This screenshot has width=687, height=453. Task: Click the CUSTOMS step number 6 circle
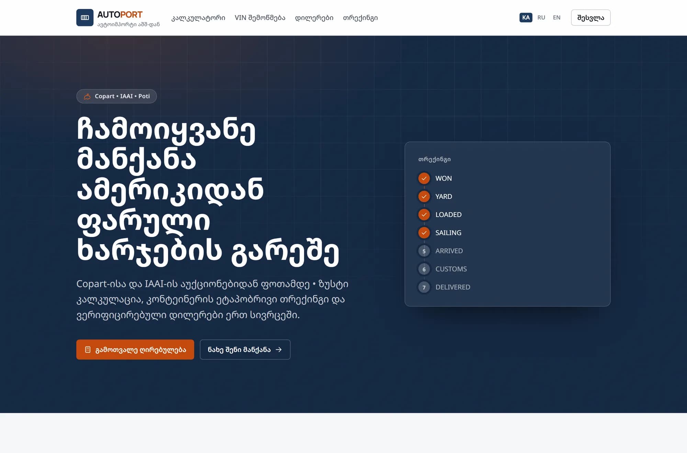pos(424,269)
